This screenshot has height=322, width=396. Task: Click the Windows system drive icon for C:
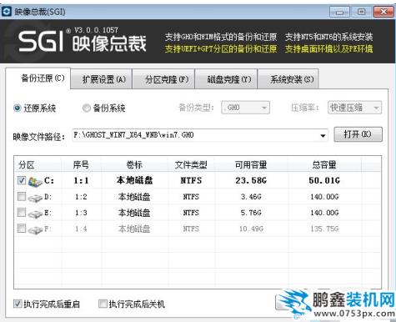[35, 181]
